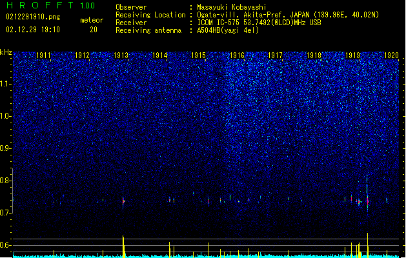Click the Receiver label
Image resolution: width=406 pixels, height=258 pixels.
pos(131,23)
